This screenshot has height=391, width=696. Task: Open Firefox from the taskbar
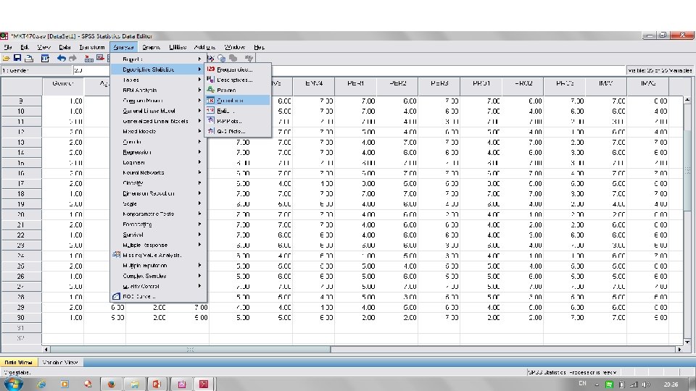click(111, 384)
